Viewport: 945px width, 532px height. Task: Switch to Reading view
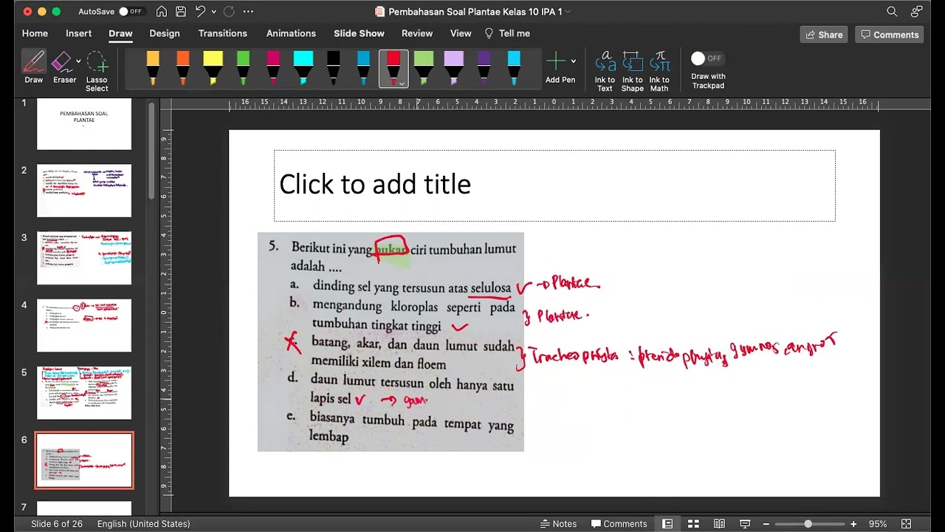point(719,524)
